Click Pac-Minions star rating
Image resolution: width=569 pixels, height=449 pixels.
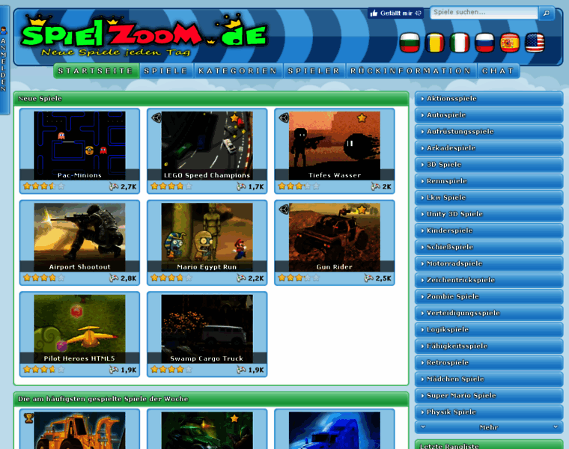[44, 186]
